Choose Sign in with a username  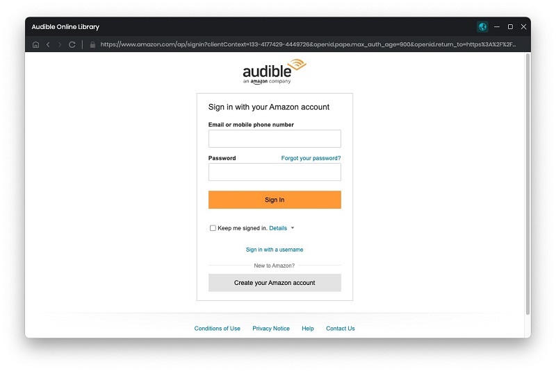[x=275, y=250]
